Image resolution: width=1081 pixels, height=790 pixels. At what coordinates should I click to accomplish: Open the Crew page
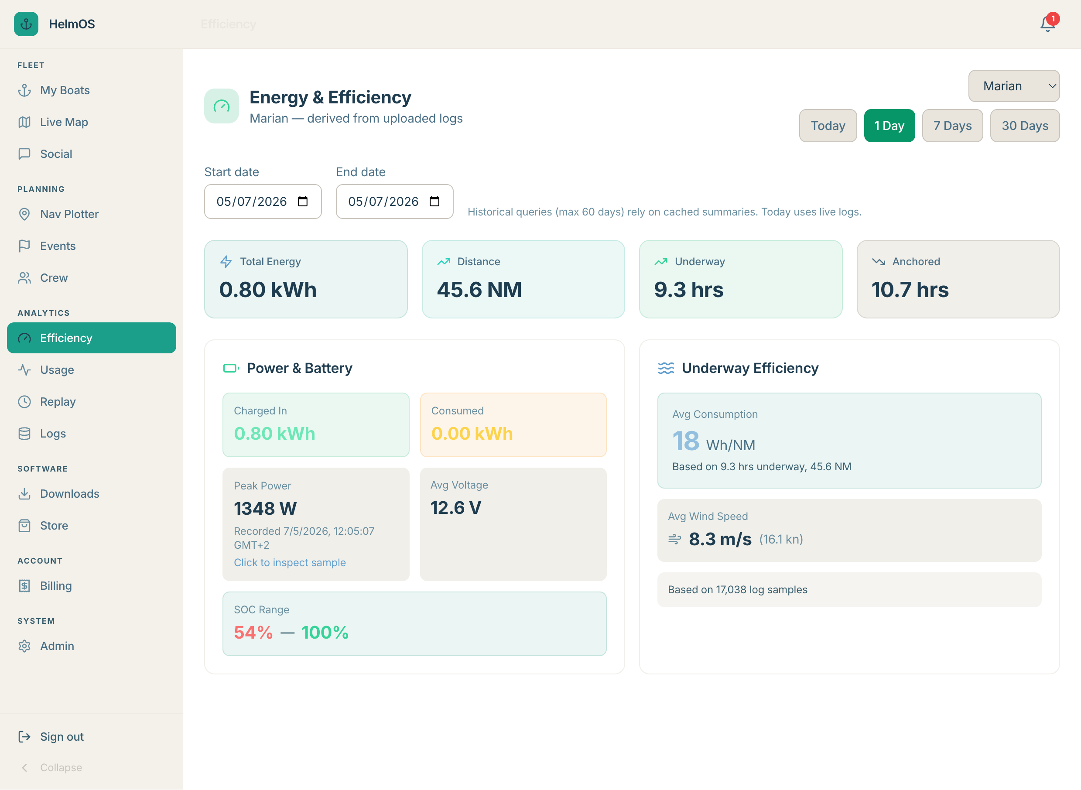tap(91, 278)
